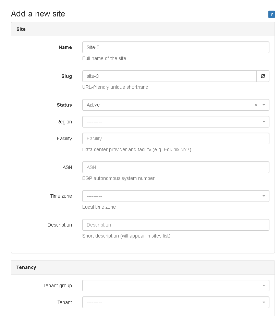
Task: Click the 'Add a new site' heading
Action: pyautogui.click(x=38, y=14)
